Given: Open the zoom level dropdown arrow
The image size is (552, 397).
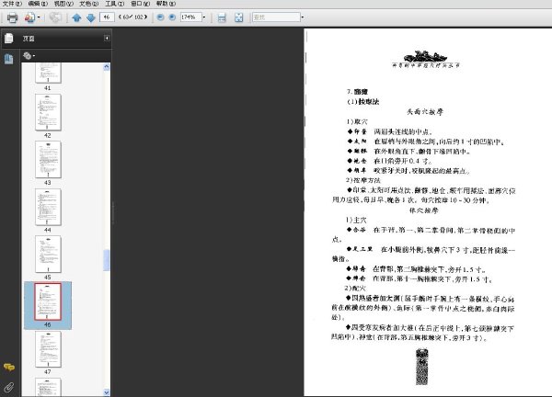Looking at the screenshot, I should click(204, 17).
